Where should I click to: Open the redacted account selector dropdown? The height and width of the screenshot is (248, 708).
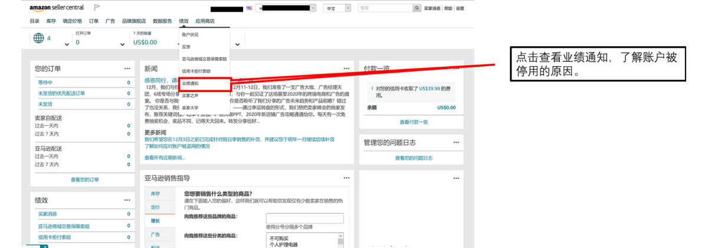[x=286, y=8]
